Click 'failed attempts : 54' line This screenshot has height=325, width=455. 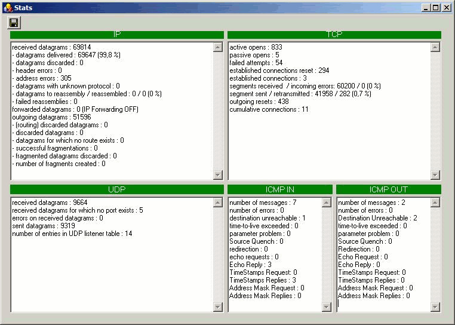coord(256,63)
